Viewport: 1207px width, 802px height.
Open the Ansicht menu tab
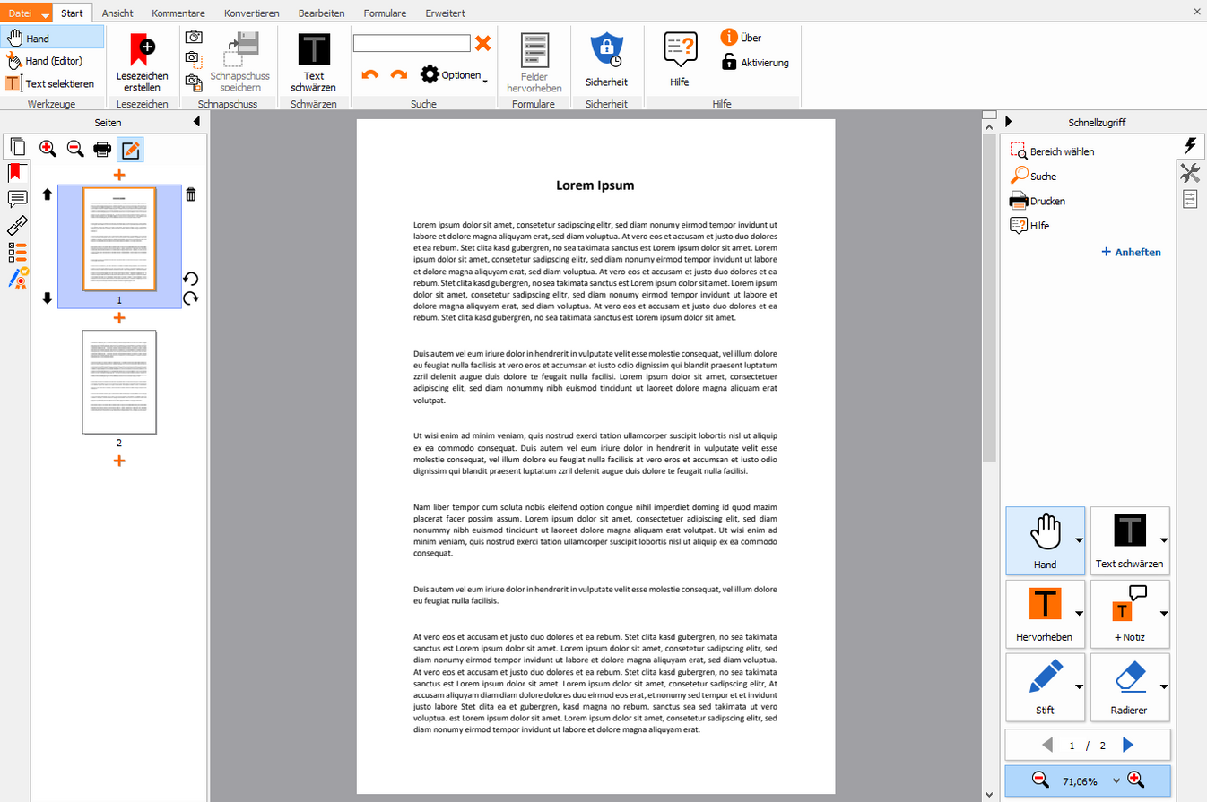pyautogui.click(x=117, y=13)
